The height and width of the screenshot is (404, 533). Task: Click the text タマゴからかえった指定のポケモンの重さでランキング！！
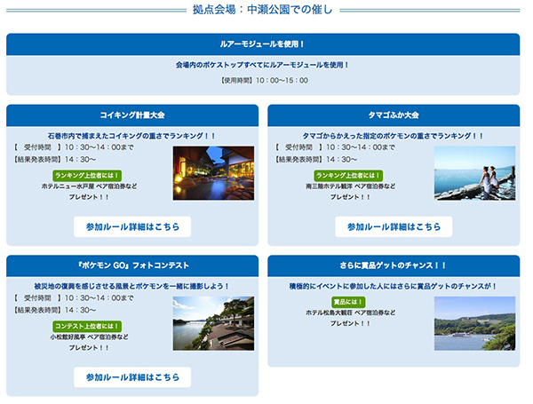pos(393,136)
